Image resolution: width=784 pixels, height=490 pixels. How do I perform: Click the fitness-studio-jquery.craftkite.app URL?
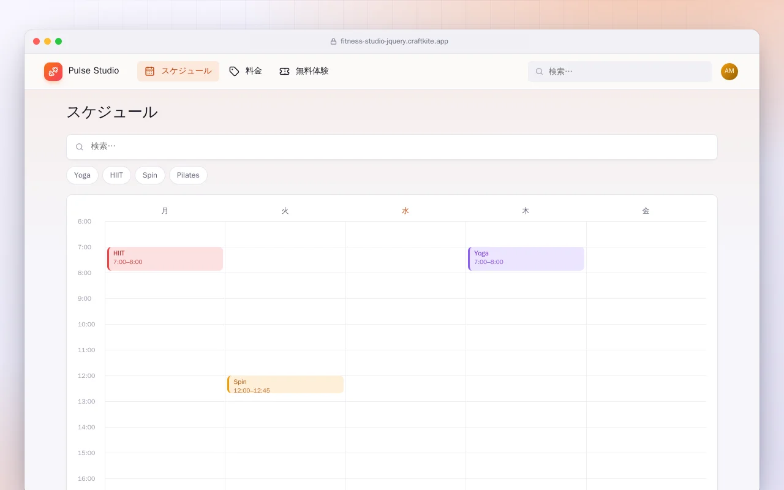(394, 42)
